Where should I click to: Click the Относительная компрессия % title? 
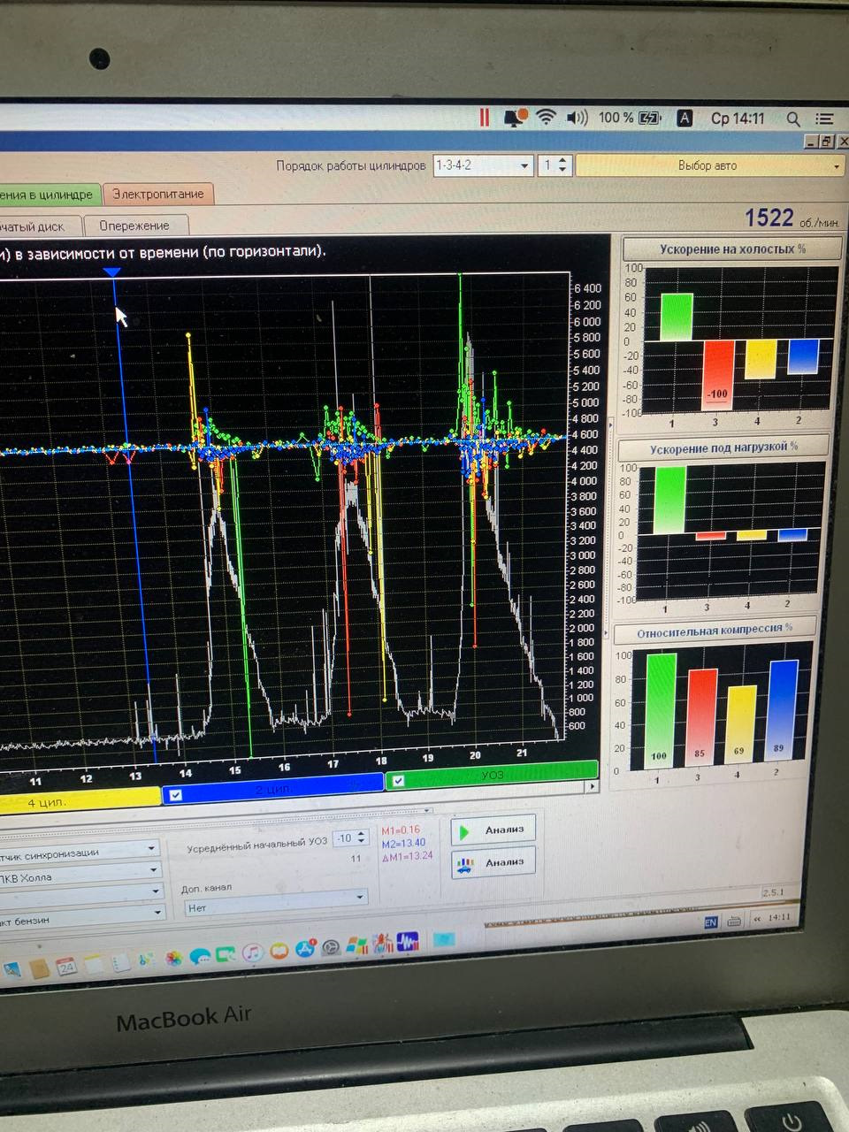pos(715,631)
